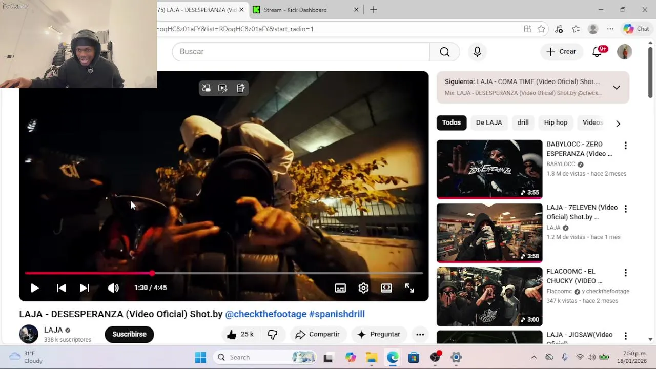The image size is (656, 369).
Task: Start voice search with microphone icon
Action: (x=477, y=52)
